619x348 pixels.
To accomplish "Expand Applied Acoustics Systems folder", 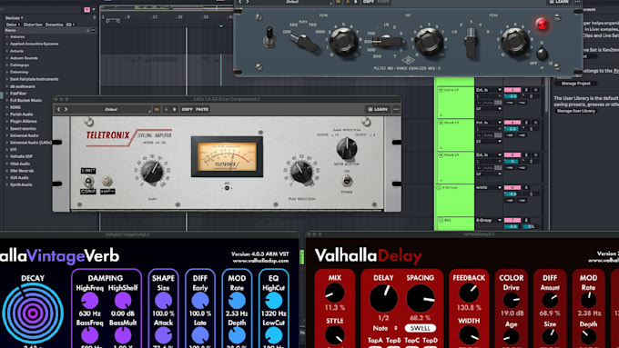I will (6, 44).
